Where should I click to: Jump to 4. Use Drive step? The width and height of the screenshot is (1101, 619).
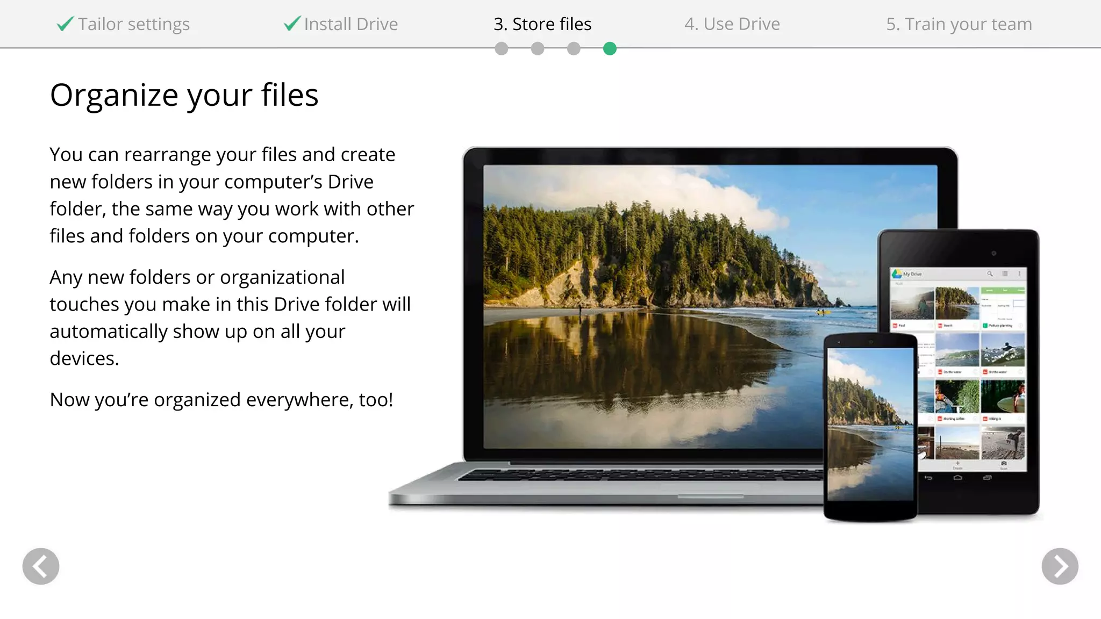pyautogui.click(x=732, y=24)
